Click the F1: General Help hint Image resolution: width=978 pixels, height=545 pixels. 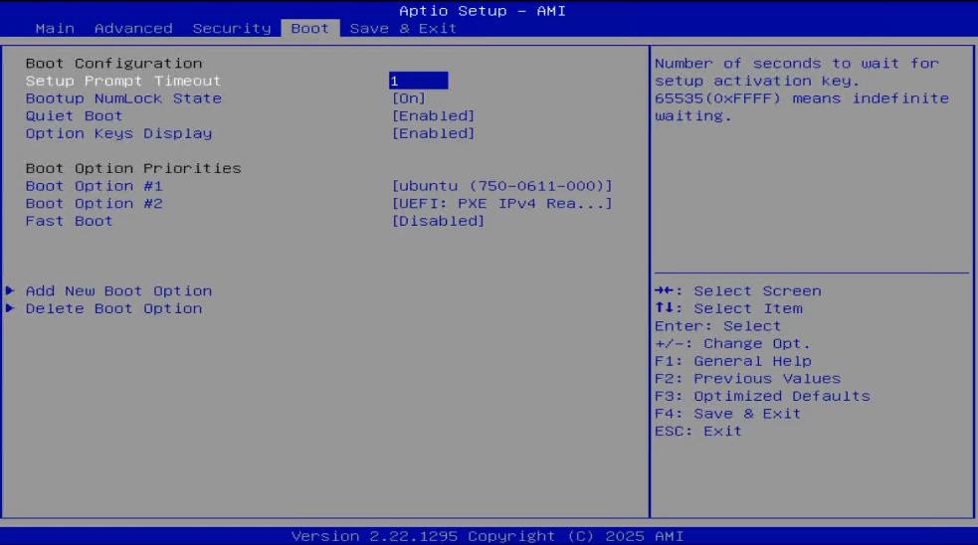coord(733,361)
